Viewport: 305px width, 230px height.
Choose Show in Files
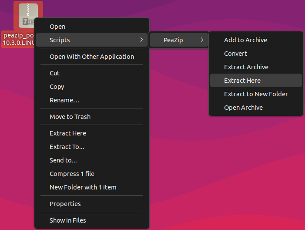pos(92,220)
